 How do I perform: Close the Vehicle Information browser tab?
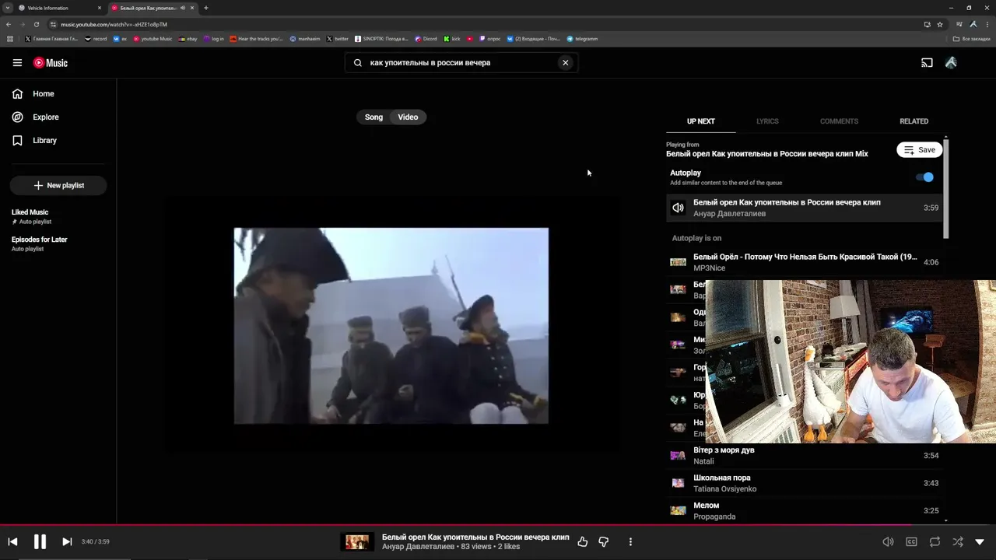click(x=100, y=8)
